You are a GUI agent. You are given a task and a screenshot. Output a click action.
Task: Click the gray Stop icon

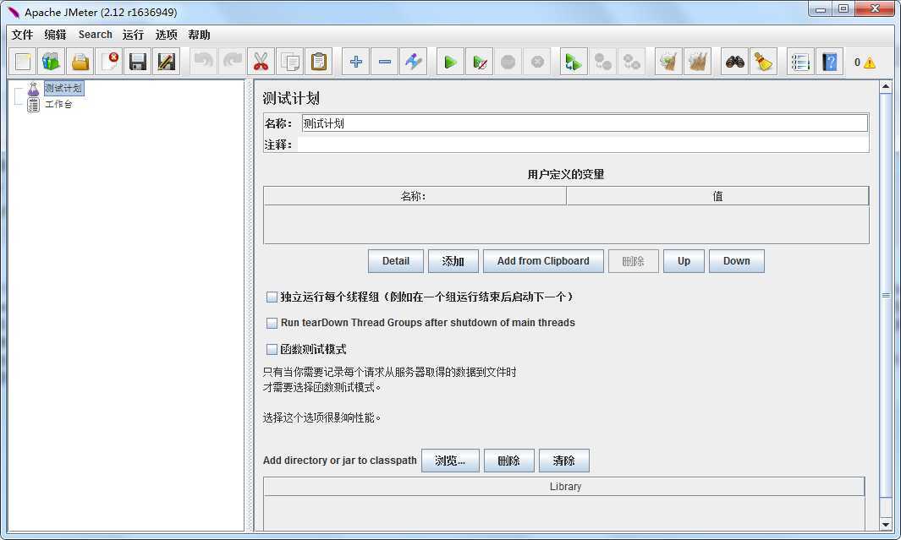pos(508,62)
